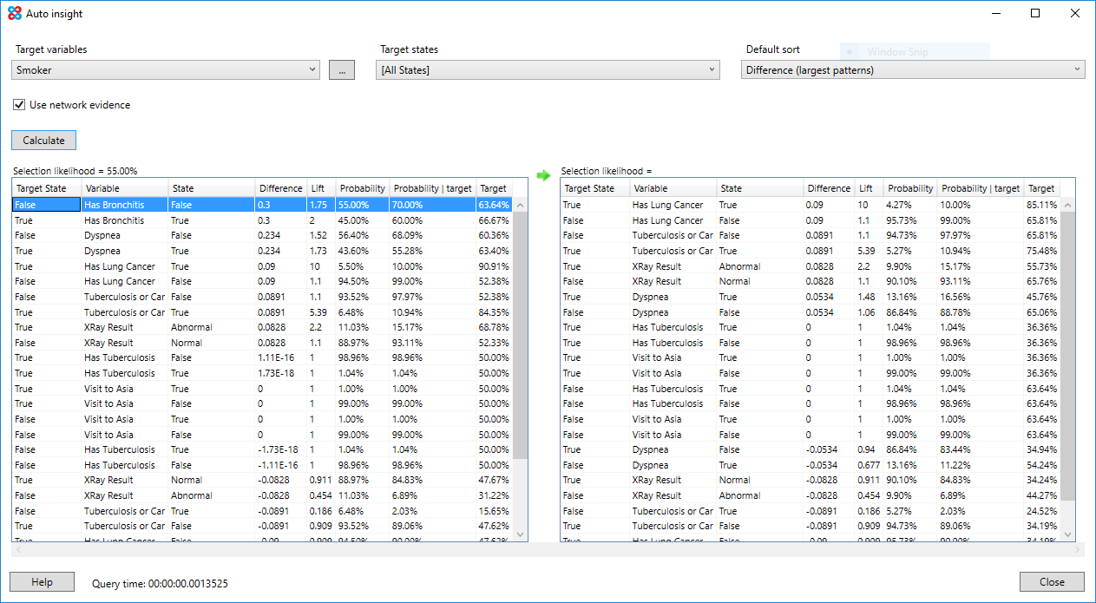Click the green arrow between the tables
The width and height of the screenshot is (1096, 603).
tap(543, 175)
